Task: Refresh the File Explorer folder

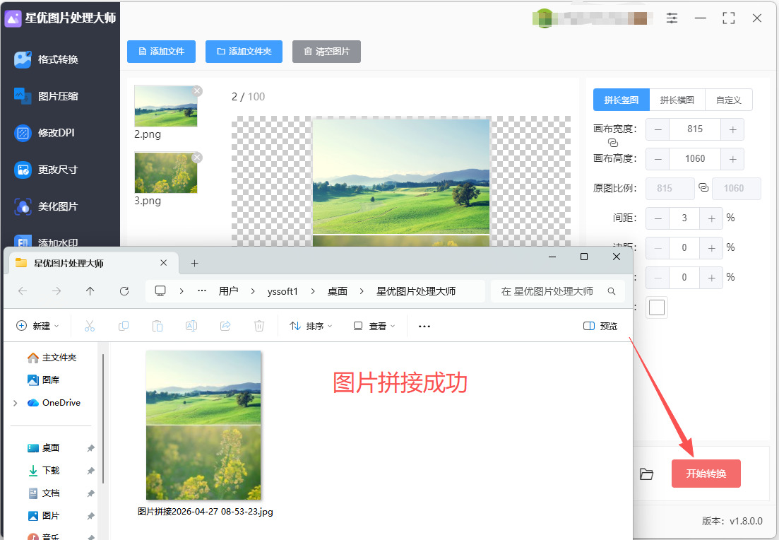Action: (x=124, y=291)
